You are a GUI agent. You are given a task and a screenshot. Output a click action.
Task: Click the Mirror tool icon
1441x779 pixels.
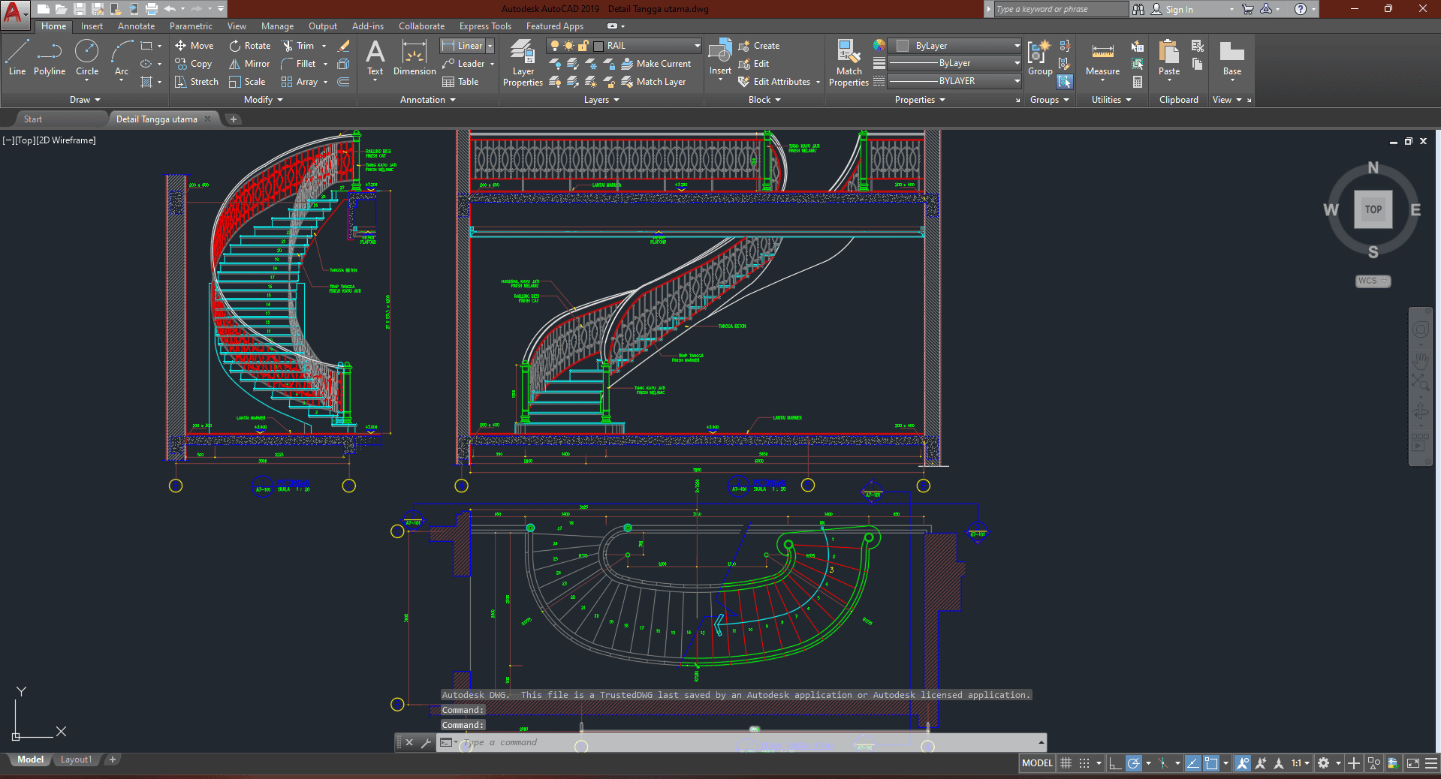235,64
